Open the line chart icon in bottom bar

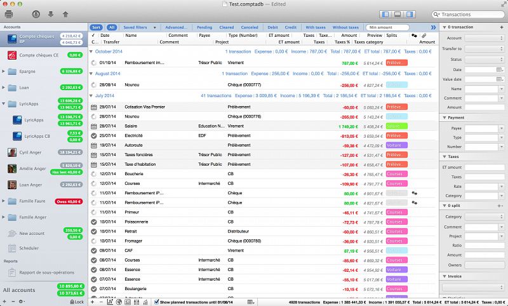tap(110, 302)
